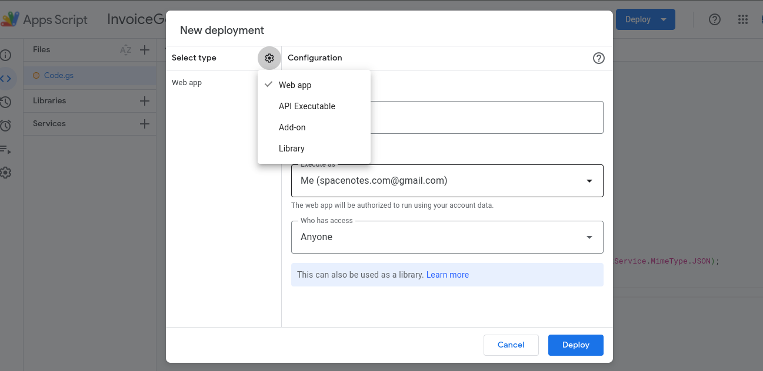The height and width of the screenshot is (371, 763).
Task: Click the Services section heading
Action: point(49,124)
